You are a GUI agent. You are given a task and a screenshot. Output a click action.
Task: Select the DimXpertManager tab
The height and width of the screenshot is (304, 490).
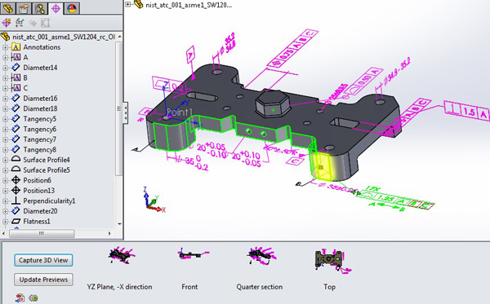56,8
